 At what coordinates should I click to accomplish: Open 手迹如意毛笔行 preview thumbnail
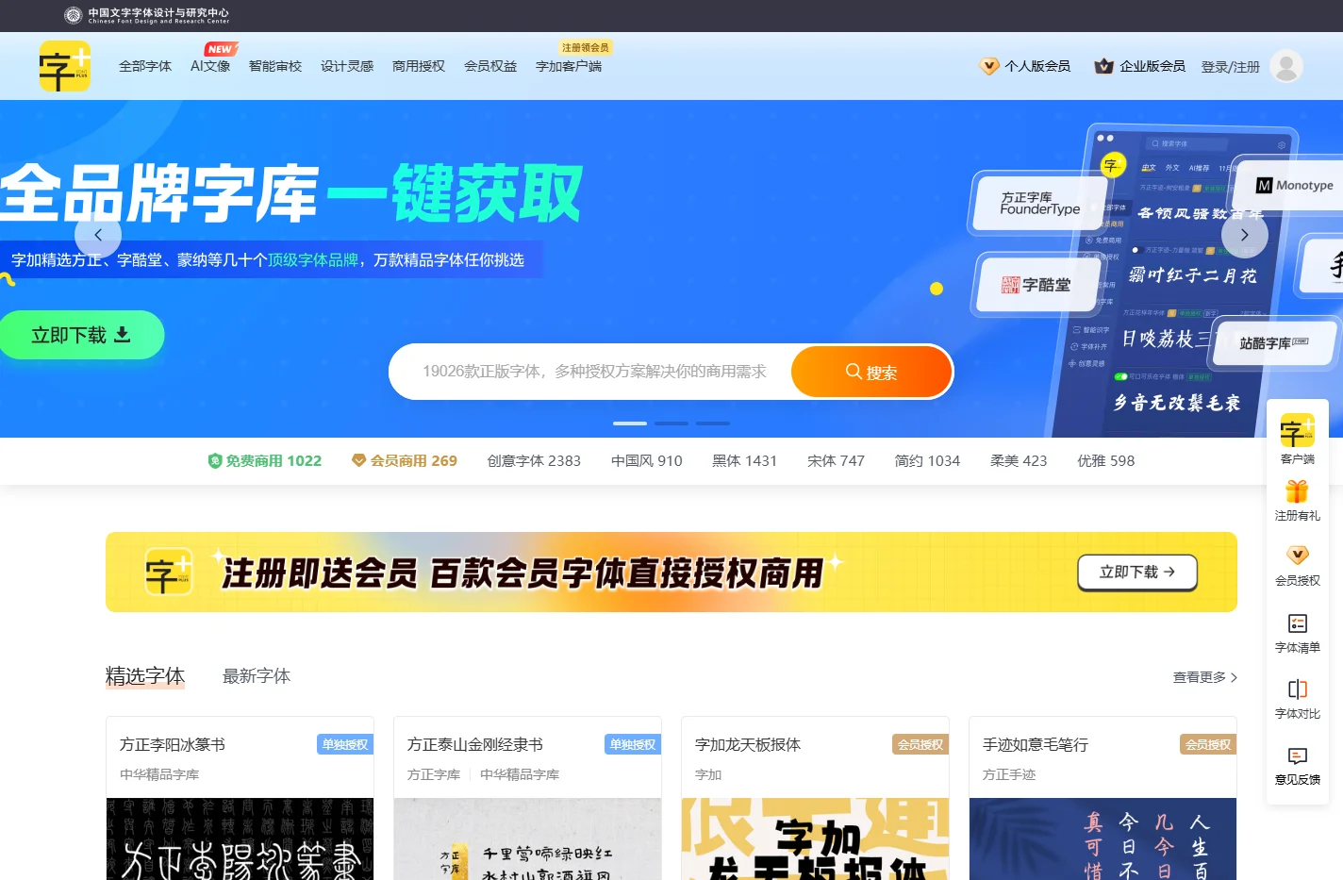[x=1103, y=839]
